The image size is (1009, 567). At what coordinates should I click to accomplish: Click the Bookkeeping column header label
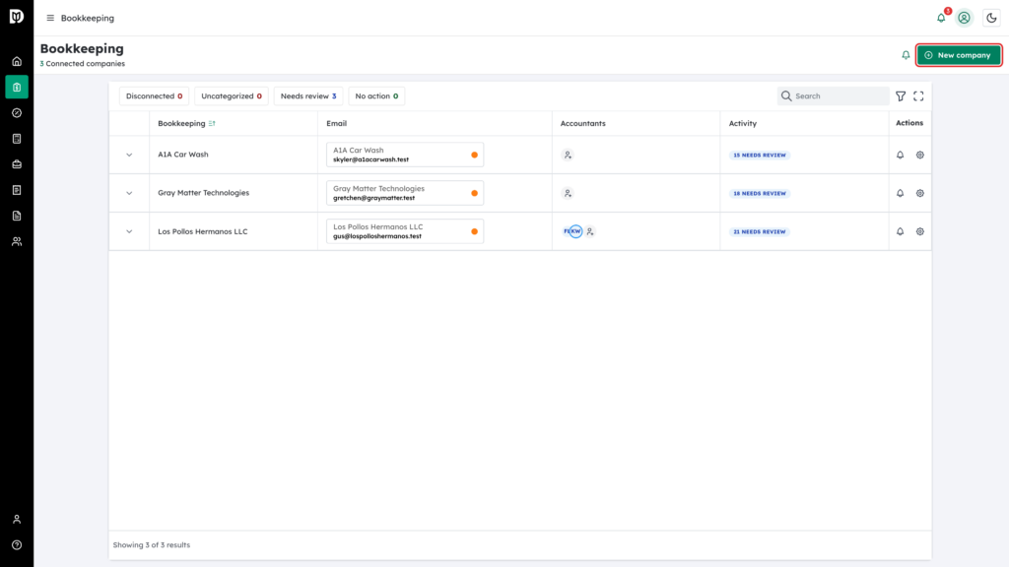click(x=181, y=123)
